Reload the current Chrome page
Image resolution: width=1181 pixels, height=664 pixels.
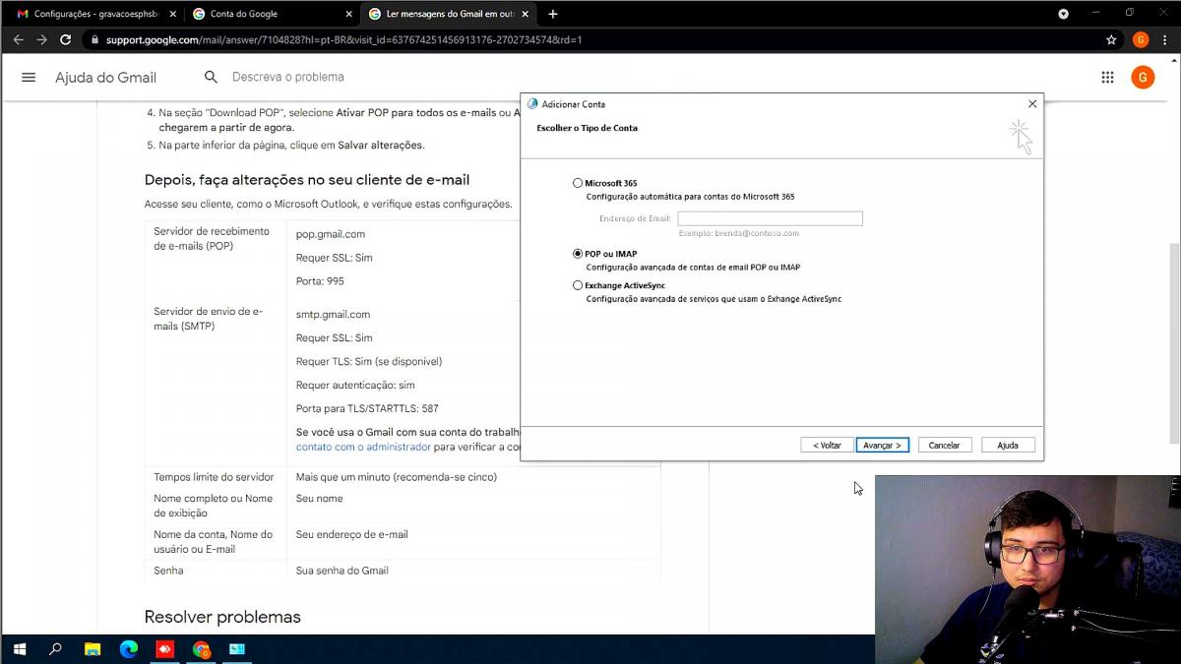pyautogui.click(x=65, y=40)
